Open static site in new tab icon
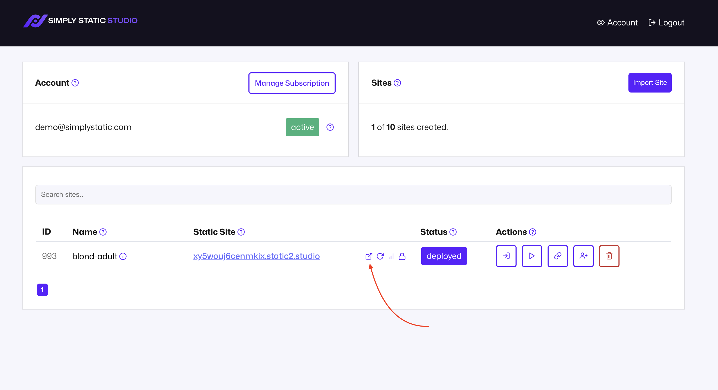Viewport: 718px width, 390px height. point(368,256)
